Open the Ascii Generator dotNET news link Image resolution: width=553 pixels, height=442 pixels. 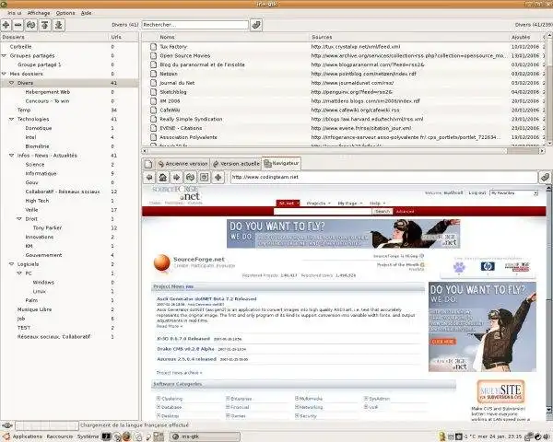(x=206, y=299)
